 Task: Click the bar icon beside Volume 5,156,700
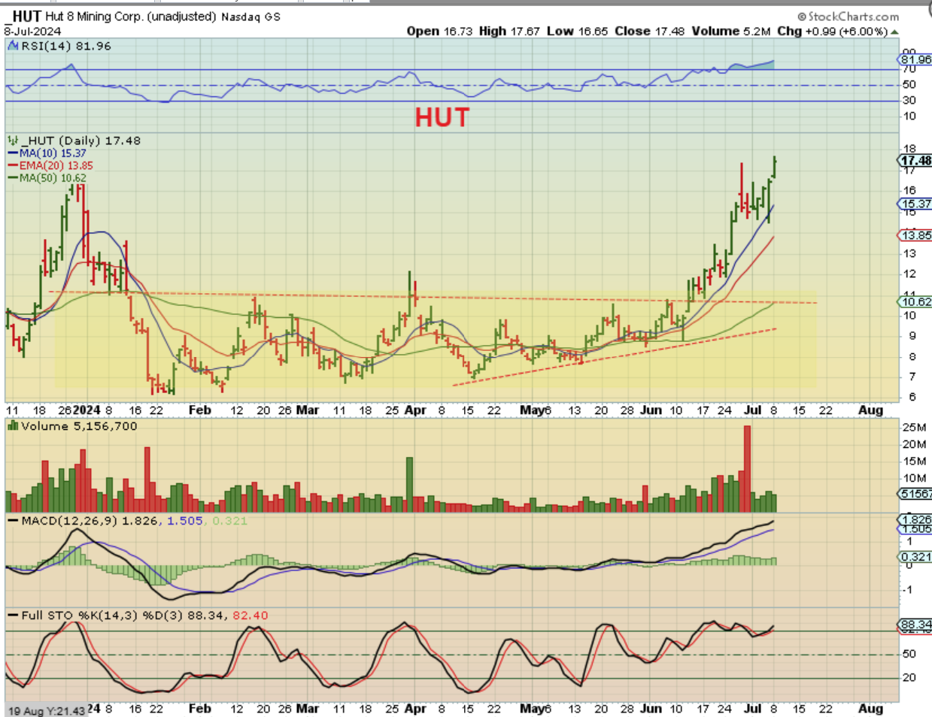[13, 426]
